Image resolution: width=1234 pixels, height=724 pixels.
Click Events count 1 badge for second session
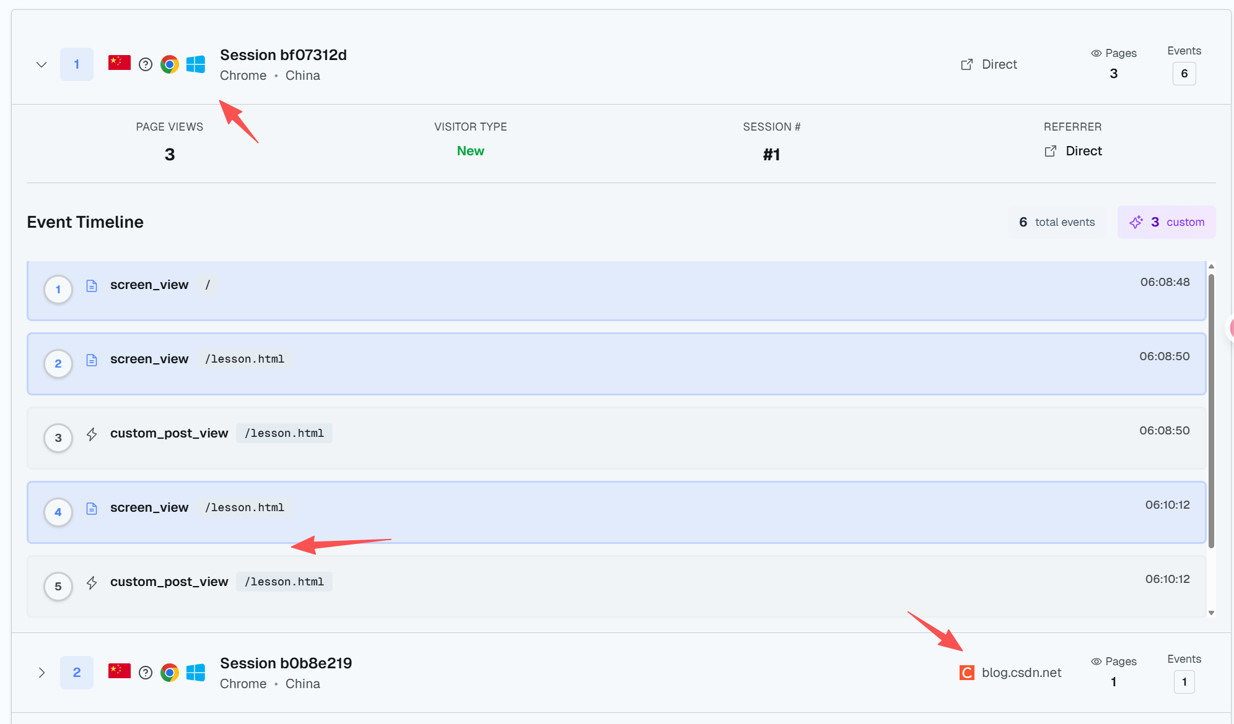pyautogui.click(x=1184, y=682)
